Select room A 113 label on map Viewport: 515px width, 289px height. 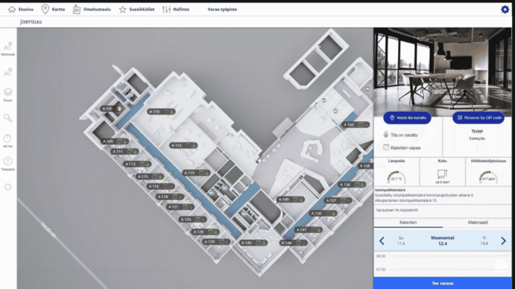pyautogui.click(x=137, y=164)
